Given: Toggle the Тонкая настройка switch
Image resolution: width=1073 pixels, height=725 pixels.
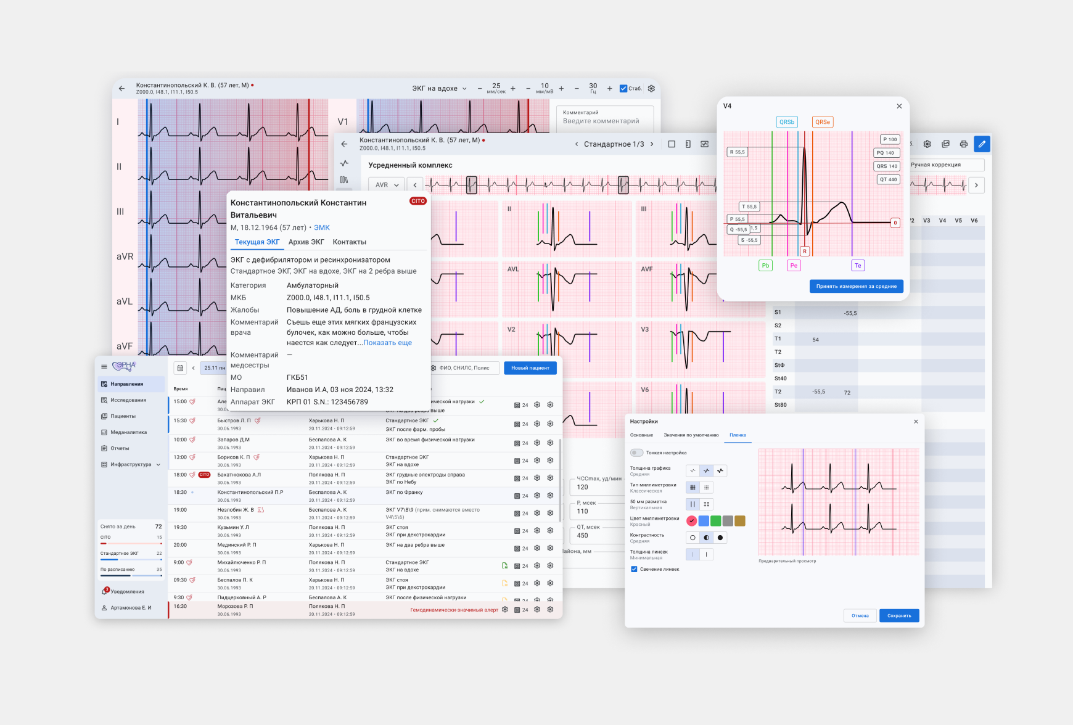Looking at the screenshot, I should point(636,453).
